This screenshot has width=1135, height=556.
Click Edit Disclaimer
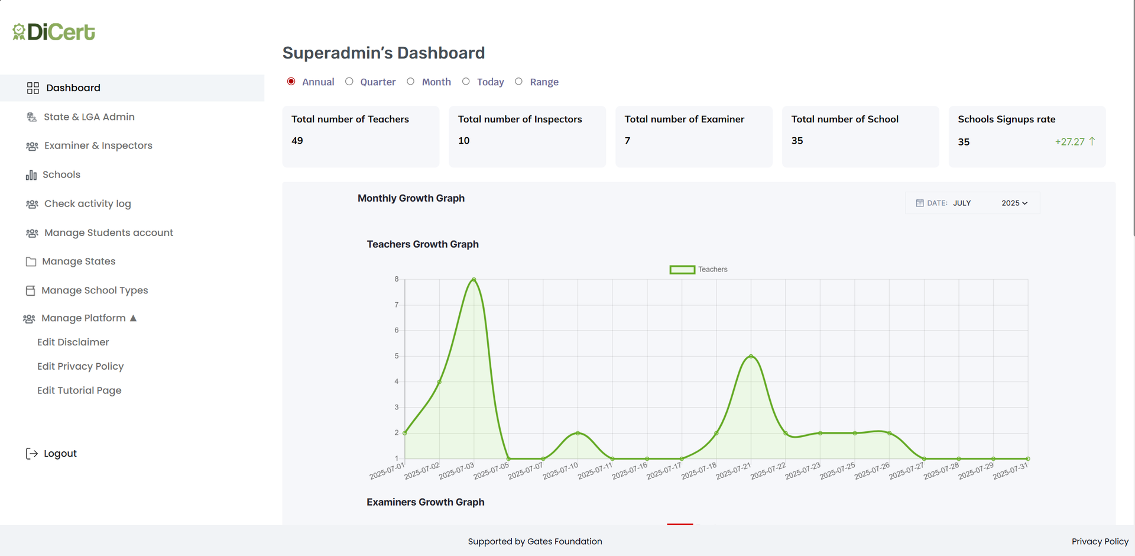[x=73, y=342]
